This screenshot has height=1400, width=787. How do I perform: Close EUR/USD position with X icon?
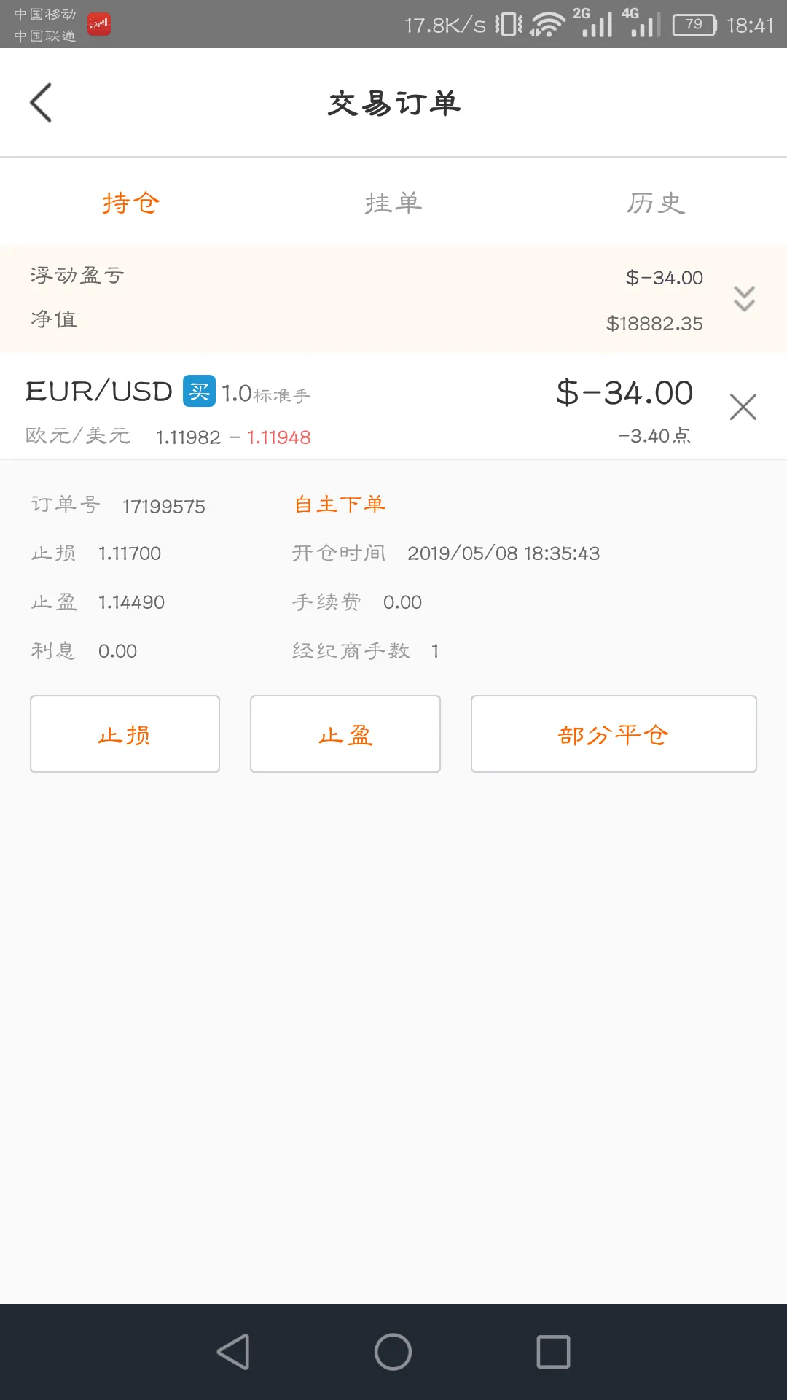[743, 407]
